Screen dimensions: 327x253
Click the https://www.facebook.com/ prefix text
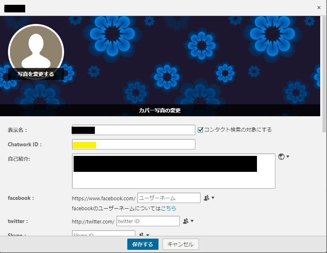104,199
